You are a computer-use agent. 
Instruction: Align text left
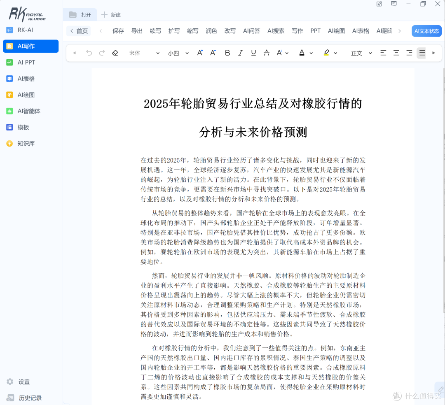[383, 53]
